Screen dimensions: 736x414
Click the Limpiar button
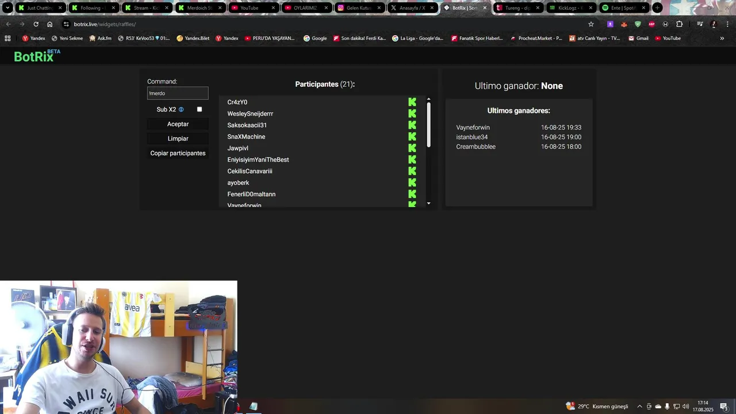178,139
